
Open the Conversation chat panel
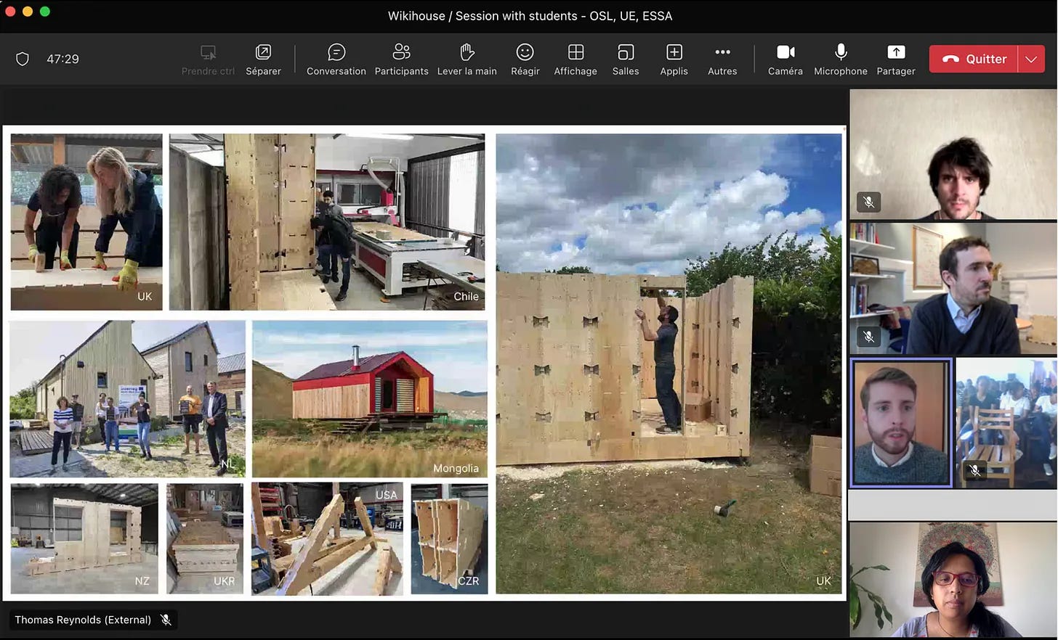(336, 60)
